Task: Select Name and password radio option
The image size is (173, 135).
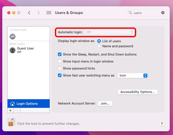Action: point(99,46)
